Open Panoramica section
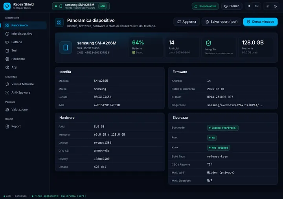283x199 pixels. (25, 25)
